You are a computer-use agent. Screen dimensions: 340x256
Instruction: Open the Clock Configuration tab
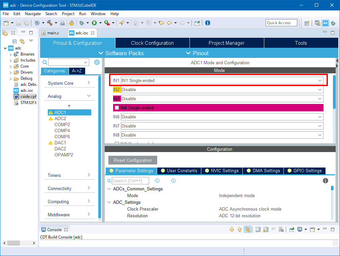(152, 43)
